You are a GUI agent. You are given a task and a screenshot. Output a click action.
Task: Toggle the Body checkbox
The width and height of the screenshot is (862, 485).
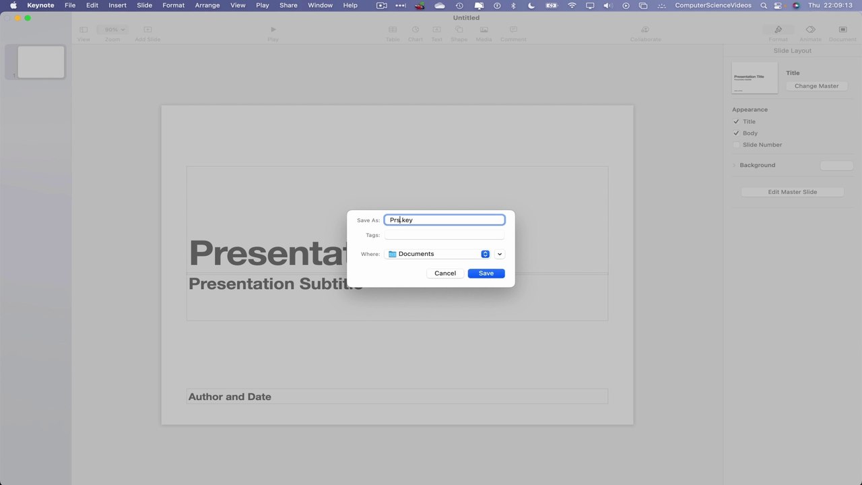coord(736,133)
